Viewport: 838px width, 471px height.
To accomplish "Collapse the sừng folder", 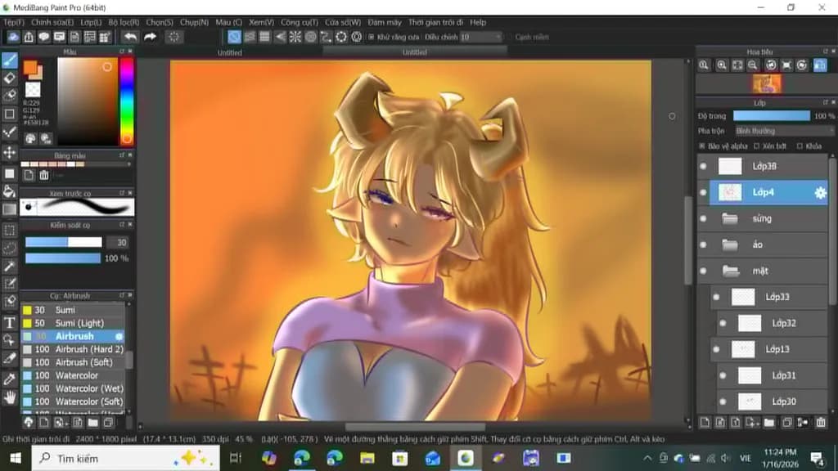I will coord(729,218).
